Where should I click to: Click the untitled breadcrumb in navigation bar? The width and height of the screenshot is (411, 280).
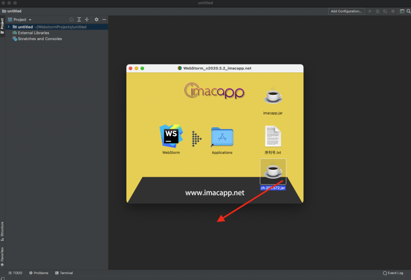click(12, 11)
